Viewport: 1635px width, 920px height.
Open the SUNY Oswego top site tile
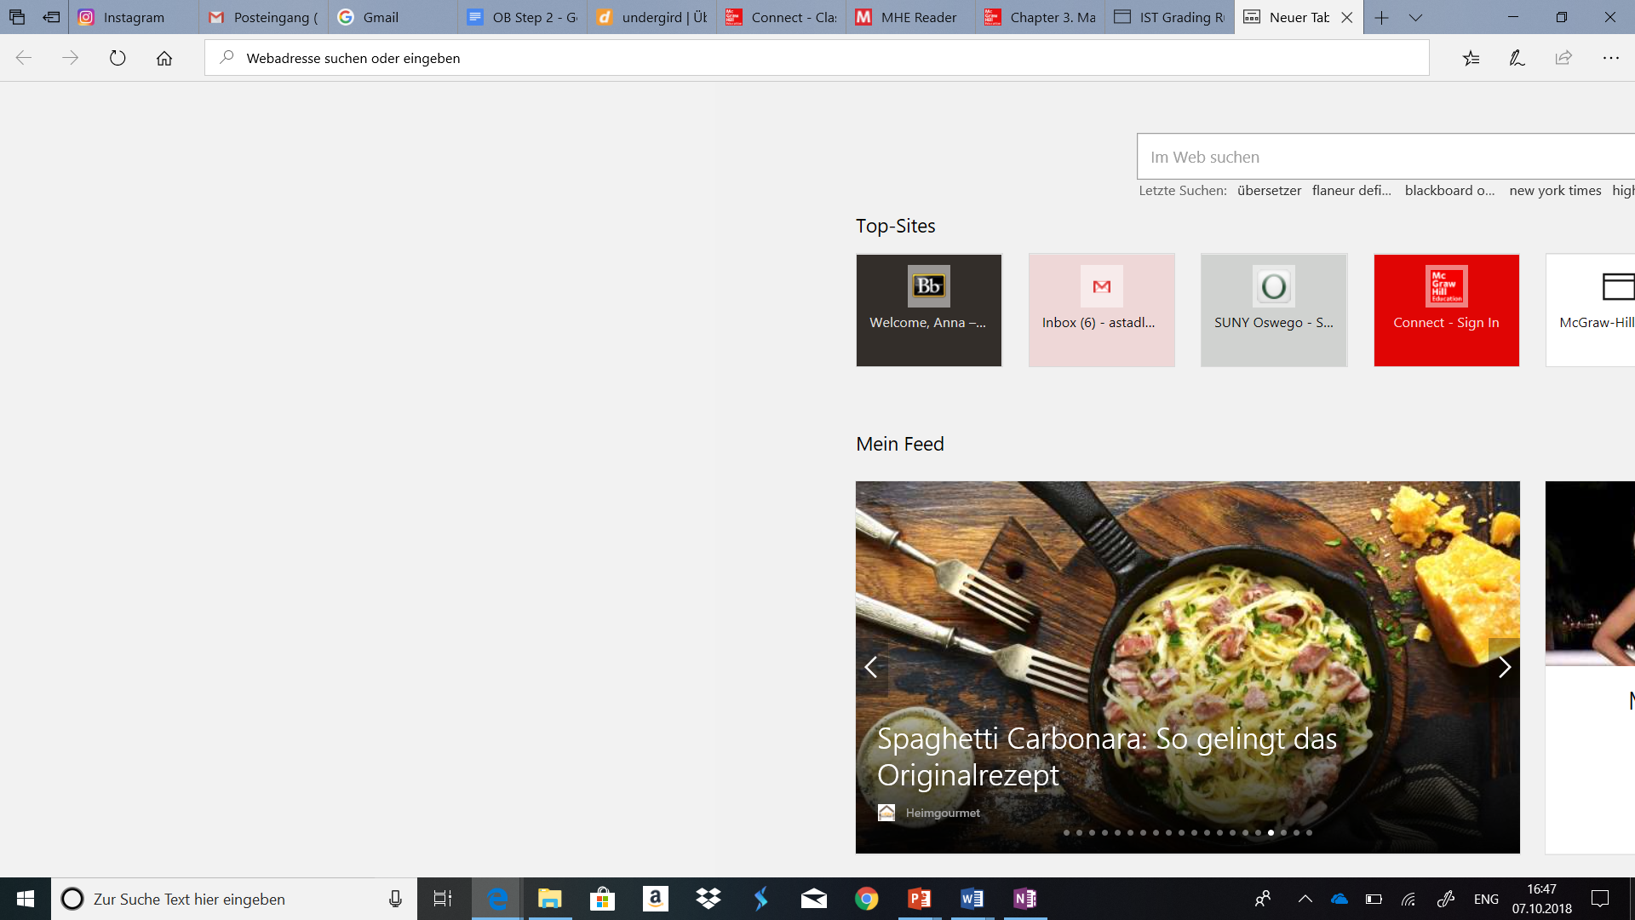click(x=1274, y=310)
